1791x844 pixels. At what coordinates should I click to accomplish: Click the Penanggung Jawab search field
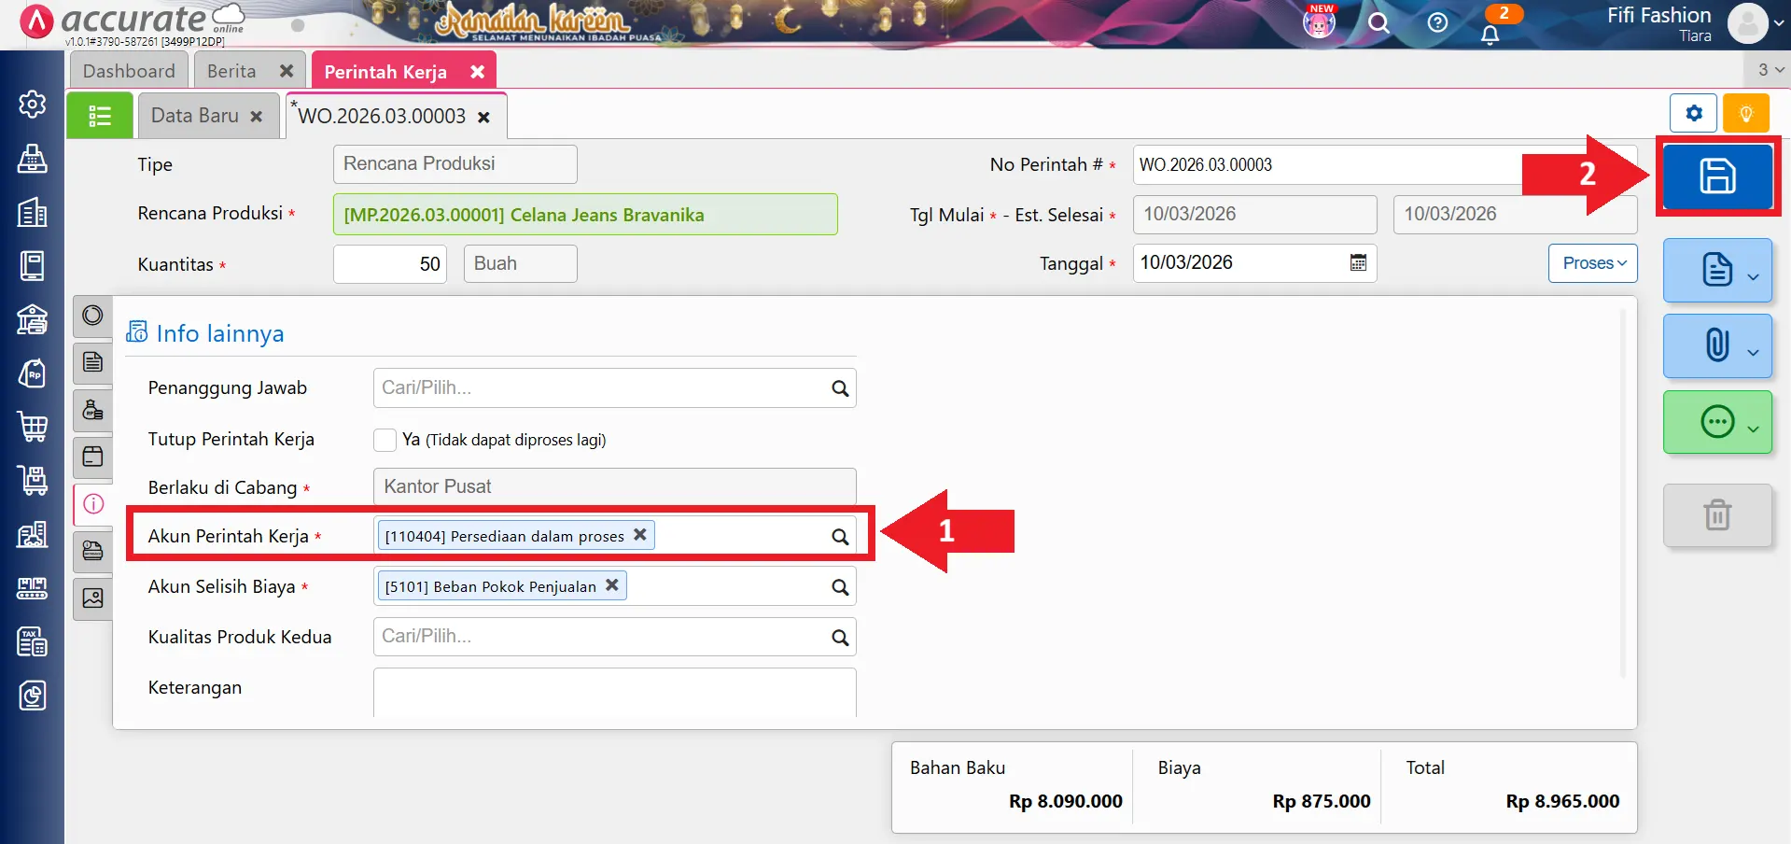[602, 388]
